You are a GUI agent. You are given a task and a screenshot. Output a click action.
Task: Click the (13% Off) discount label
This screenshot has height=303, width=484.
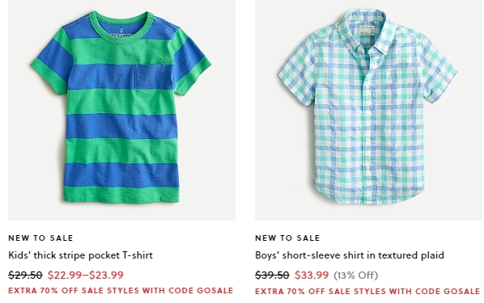coord(355,275)
